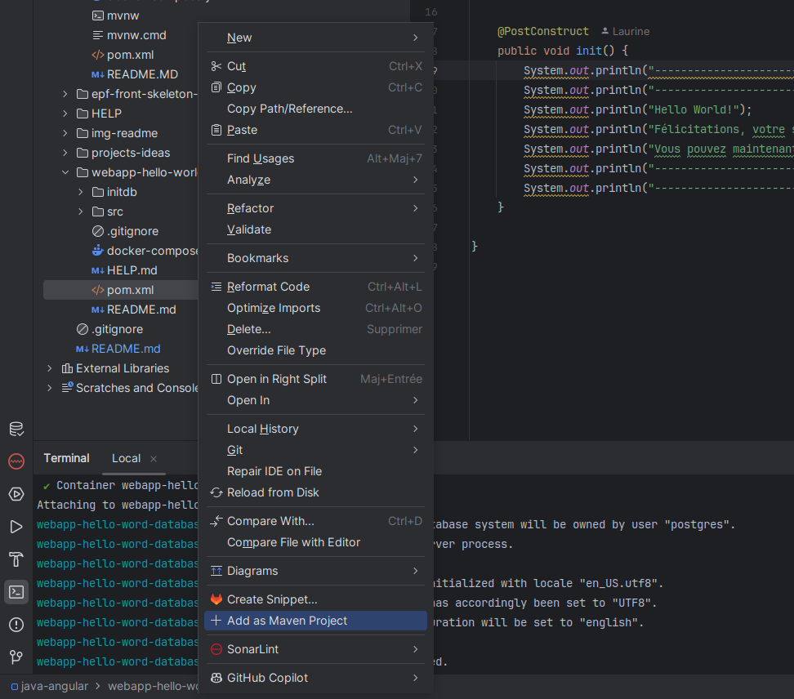
Task: Select Optimize Imports menu entry
Action: pyautogui.click(x=315, y=308)
